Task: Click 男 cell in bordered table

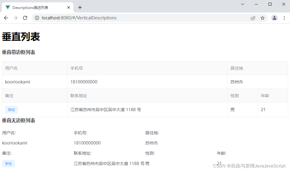Action: click(x=243, y=110)
